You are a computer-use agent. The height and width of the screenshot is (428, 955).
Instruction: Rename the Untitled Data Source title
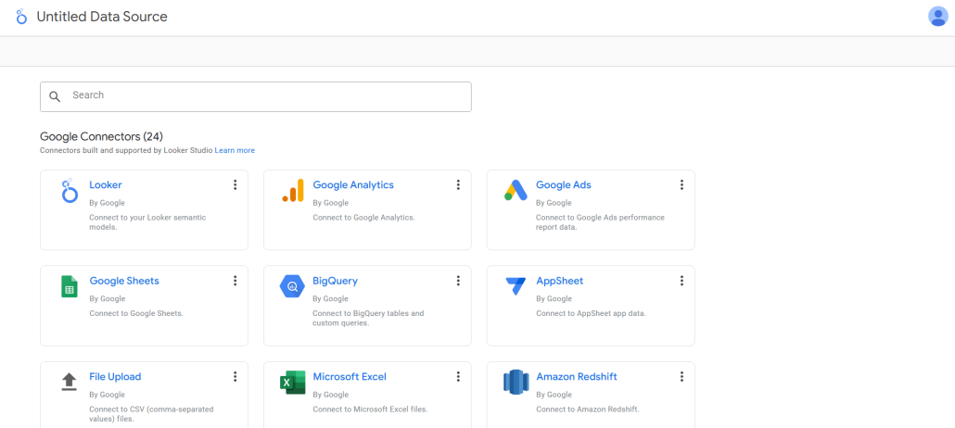pos(102,17)
